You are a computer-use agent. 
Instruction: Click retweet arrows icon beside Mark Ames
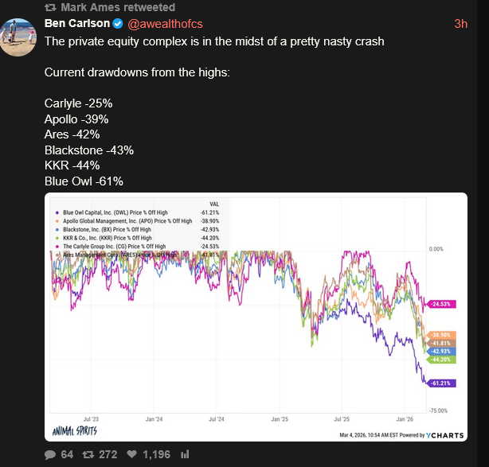[50, 7]
